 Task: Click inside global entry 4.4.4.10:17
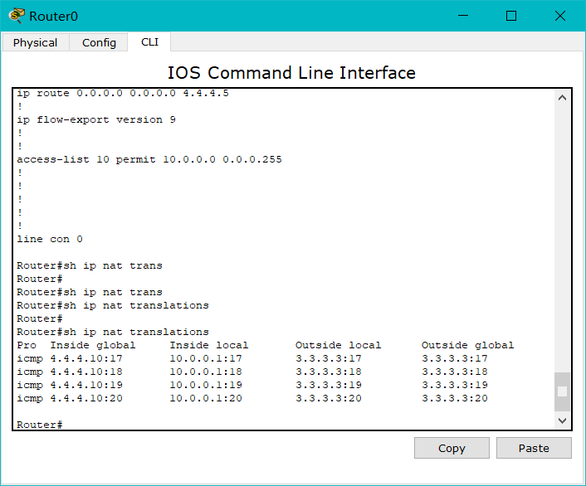click(86, 358)
